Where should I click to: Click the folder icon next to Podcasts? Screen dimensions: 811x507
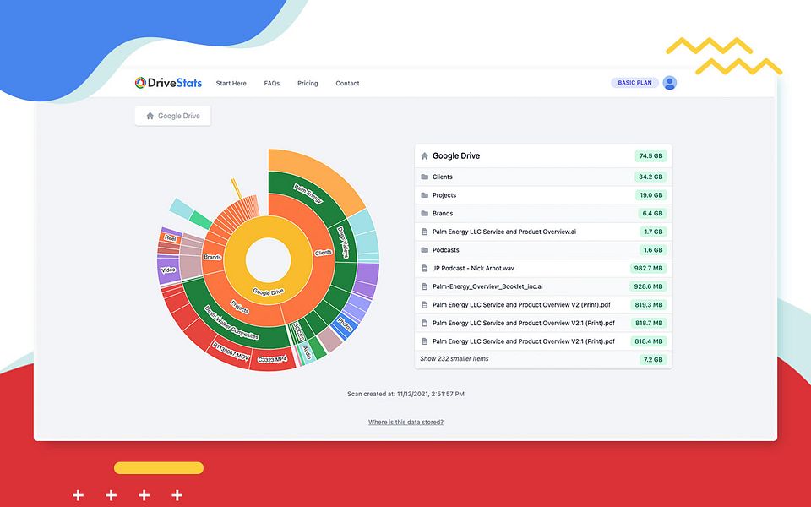pos(427,249)
